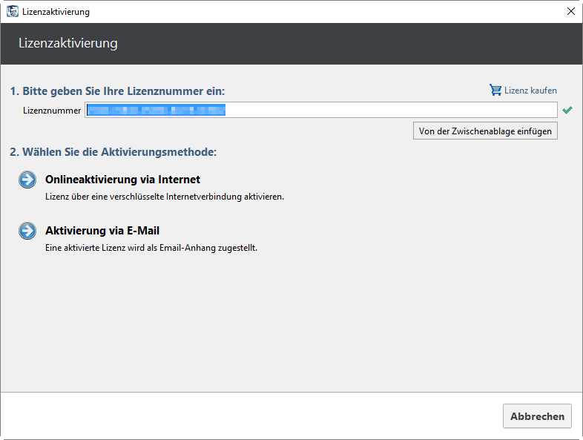Click the '1. Bitte geben Sie' heading

[117, 91]
